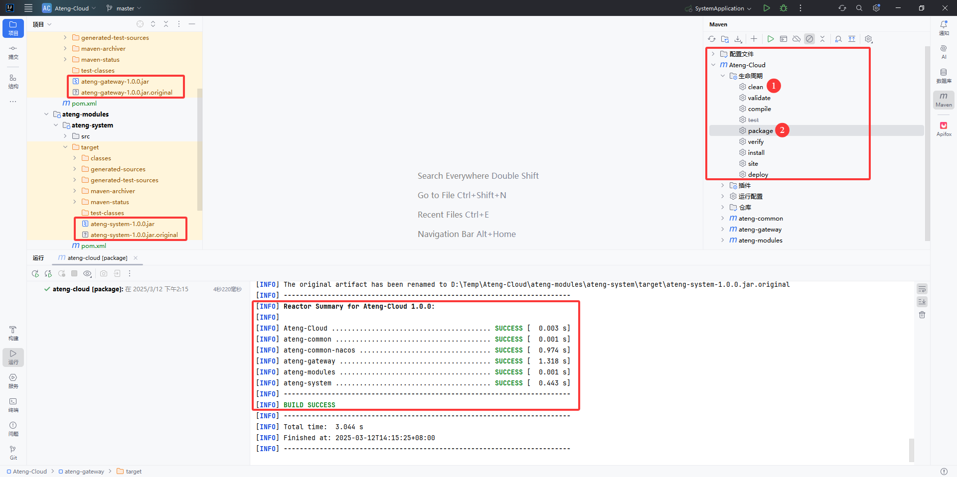Reload all Maven projects
The image size is (957, 477).
coord(712,39)
